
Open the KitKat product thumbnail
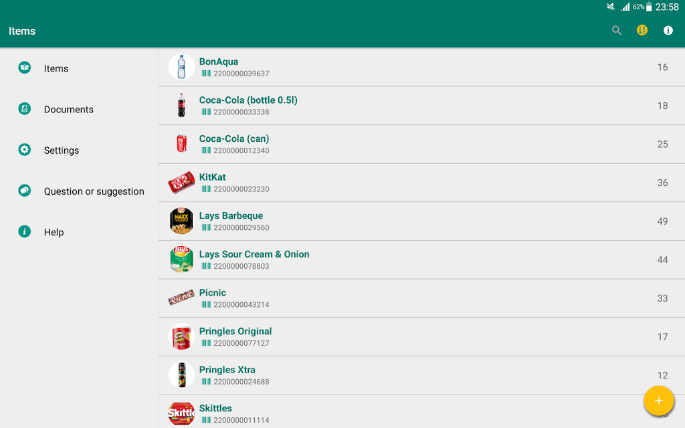pos(181,183)
